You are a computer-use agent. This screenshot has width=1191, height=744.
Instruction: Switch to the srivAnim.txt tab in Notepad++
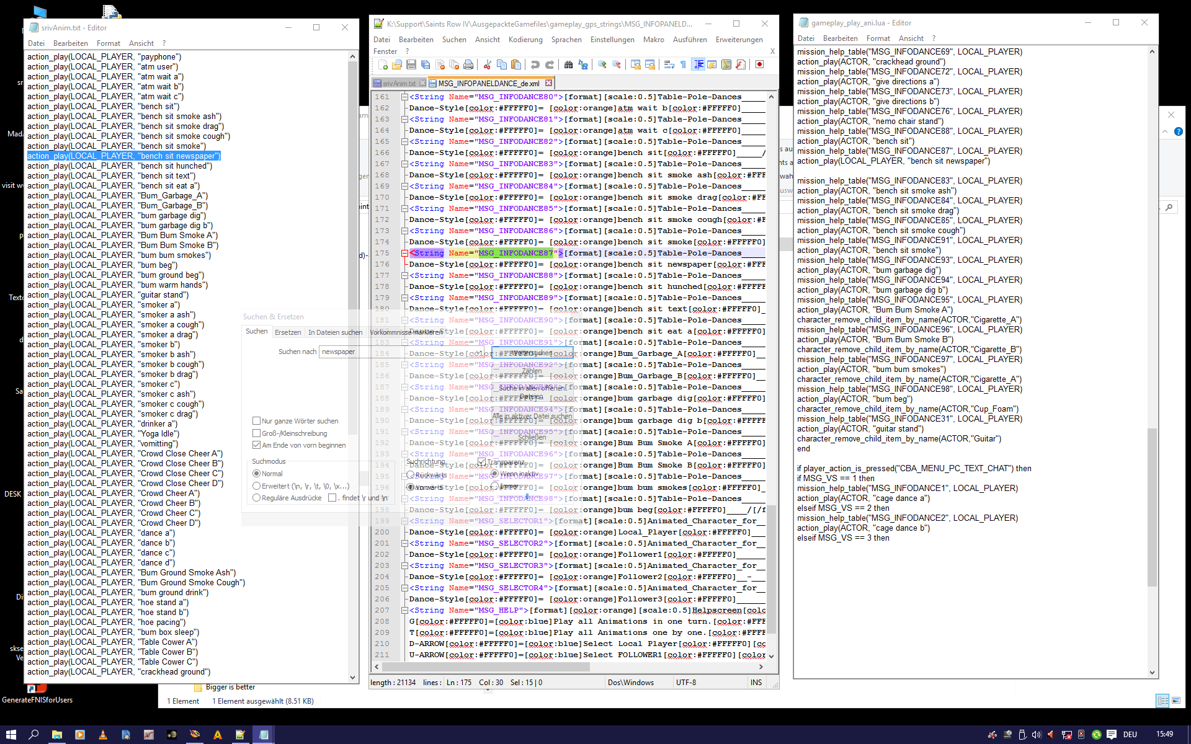click(399, 83)
